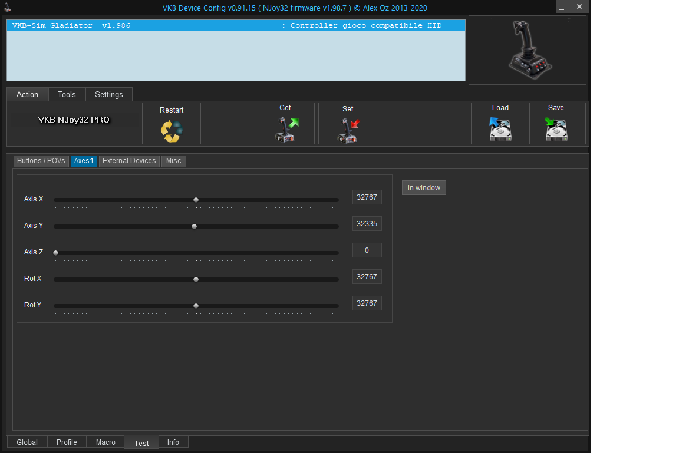Click the Get joystick icon

click(286, 130)
